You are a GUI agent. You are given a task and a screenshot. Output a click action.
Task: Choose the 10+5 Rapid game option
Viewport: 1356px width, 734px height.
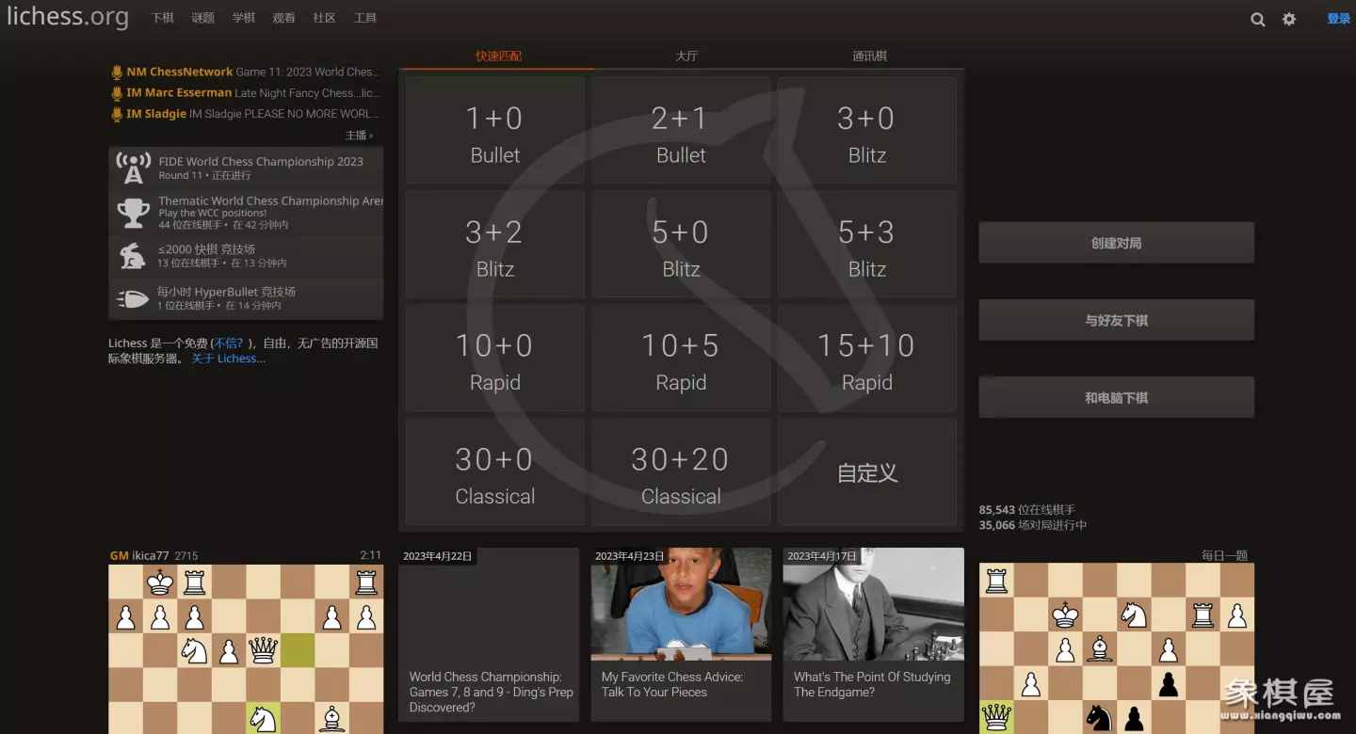(x=681, y=359)
